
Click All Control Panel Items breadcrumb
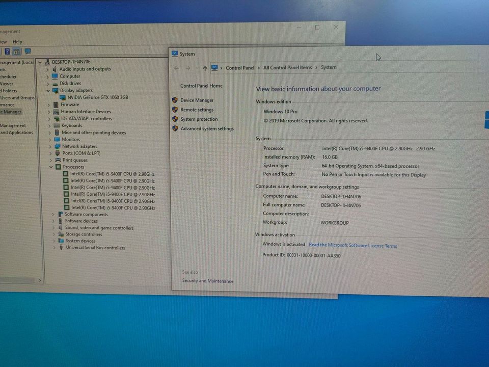(x=287, y=67)
